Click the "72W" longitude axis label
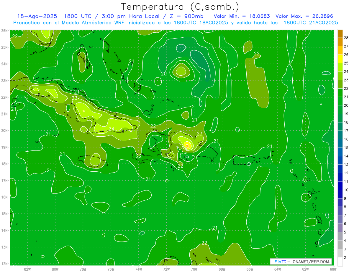 click(x=166, y=269)
